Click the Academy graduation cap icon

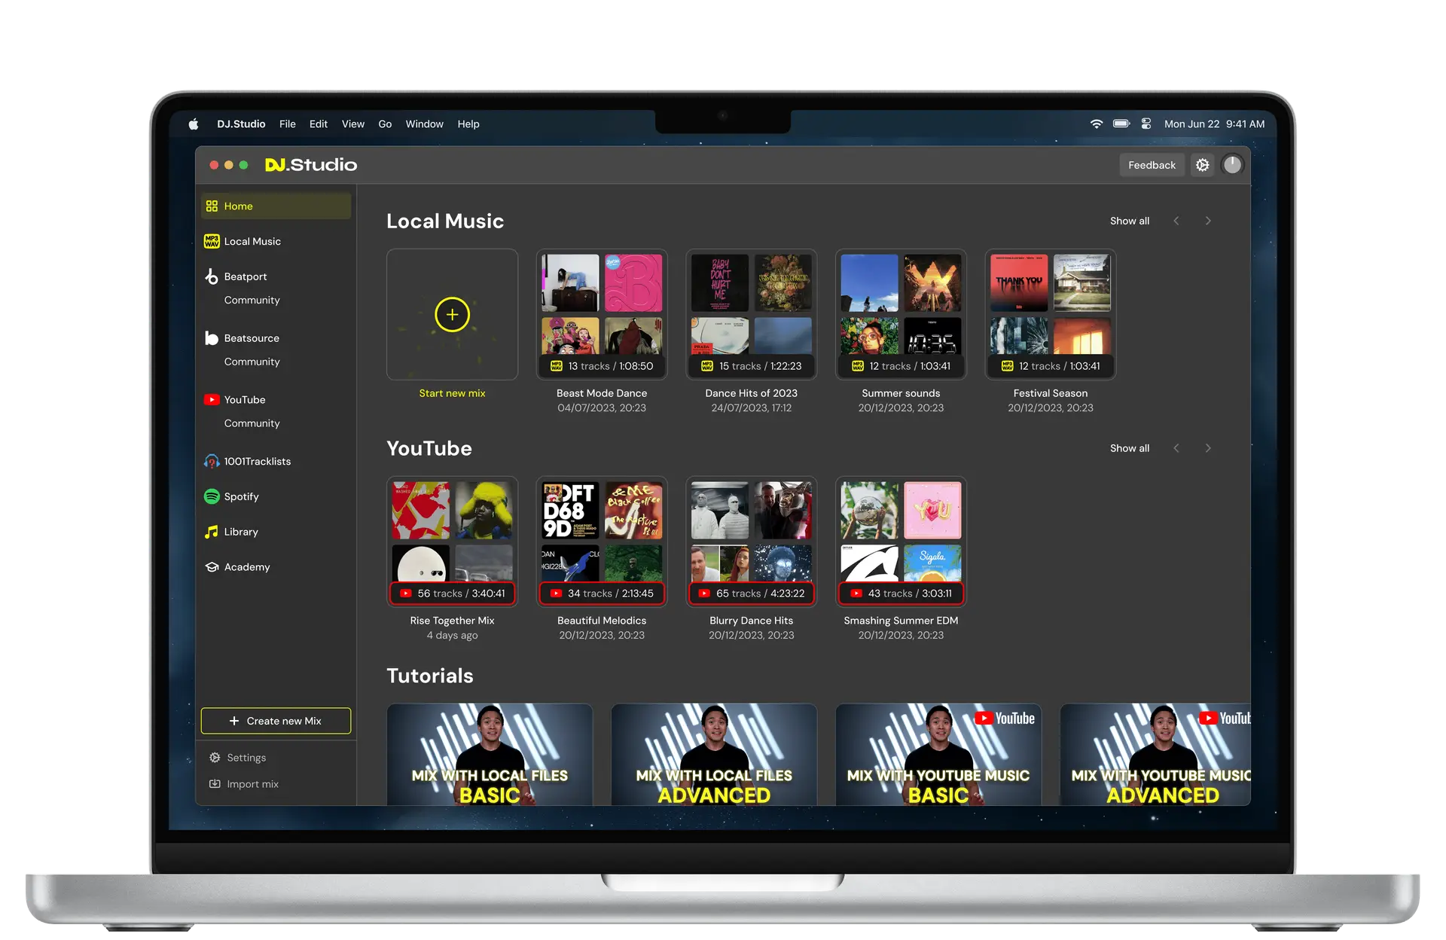click(212, 567)
